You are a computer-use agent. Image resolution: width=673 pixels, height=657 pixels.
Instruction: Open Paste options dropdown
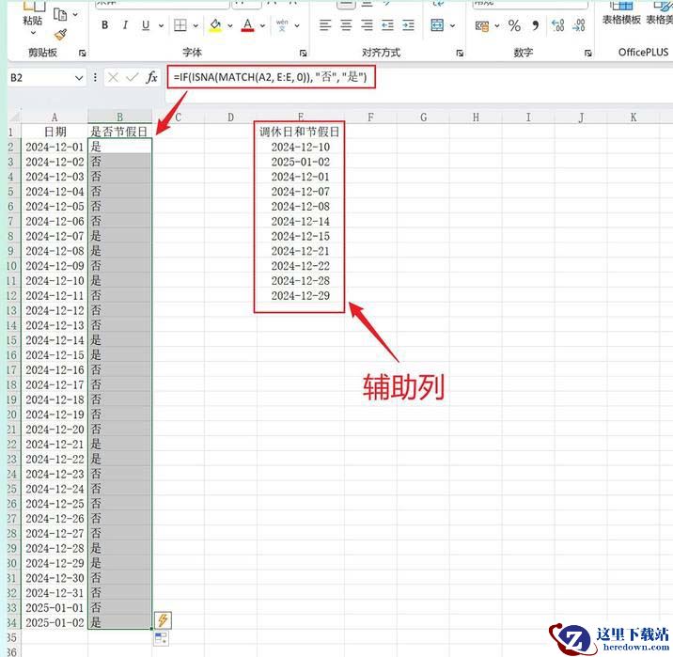point(33,33)
